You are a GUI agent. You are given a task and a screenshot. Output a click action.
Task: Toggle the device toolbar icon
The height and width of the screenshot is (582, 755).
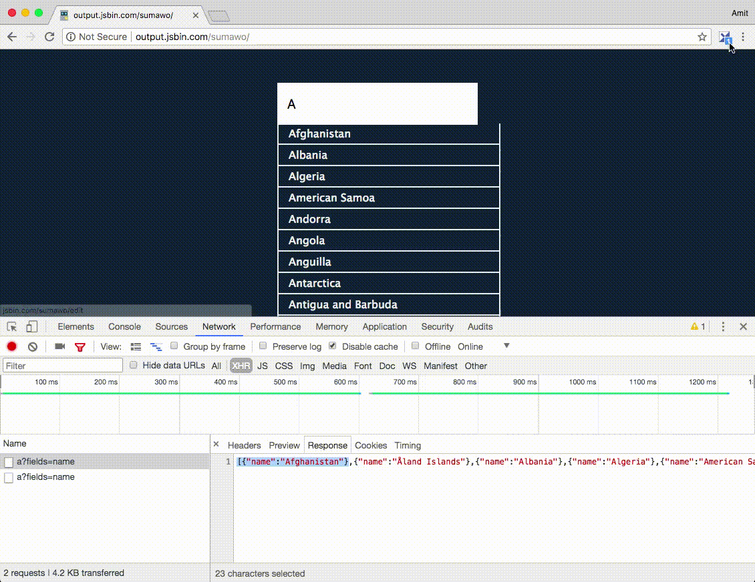31,326
